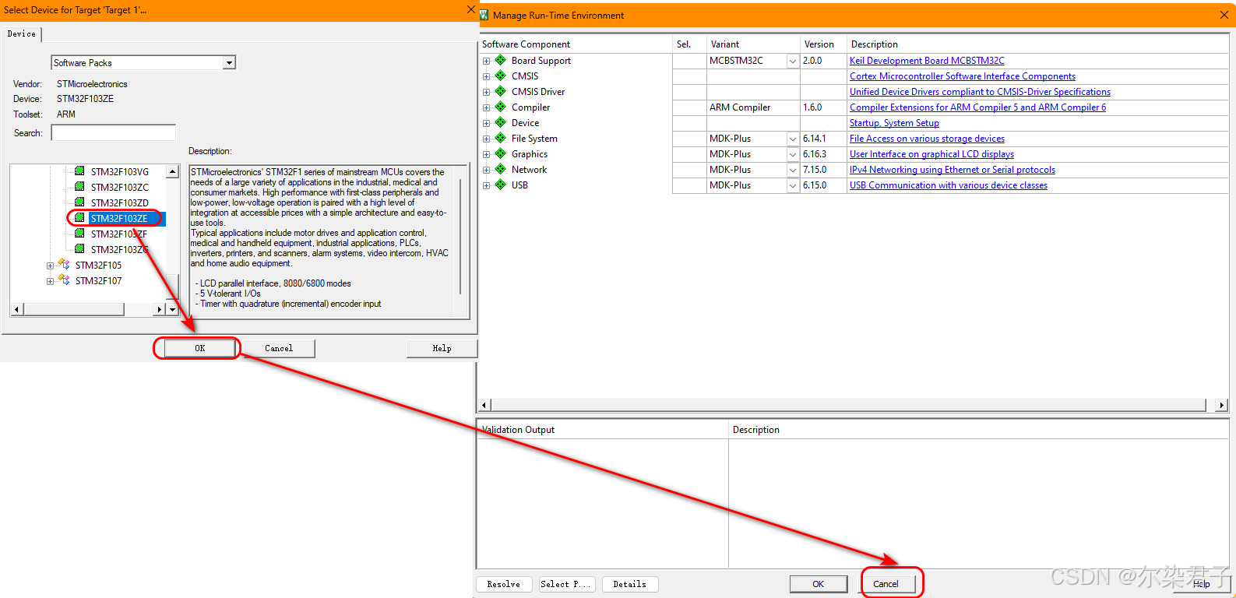
Task: Click the Variant column header
Action: (753, 44)
